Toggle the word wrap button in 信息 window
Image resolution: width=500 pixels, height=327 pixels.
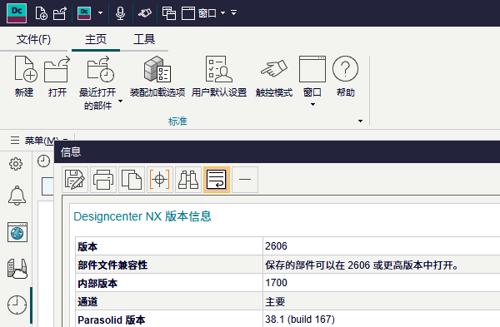[x=217, y=180]
